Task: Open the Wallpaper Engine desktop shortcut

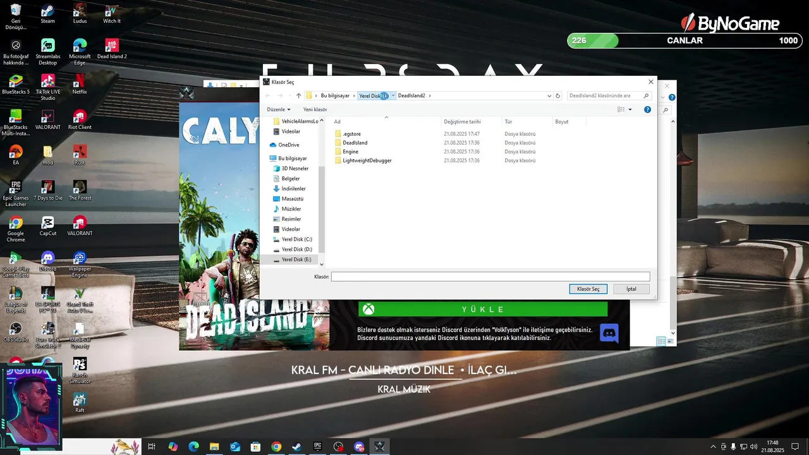Action: point(80,265)
